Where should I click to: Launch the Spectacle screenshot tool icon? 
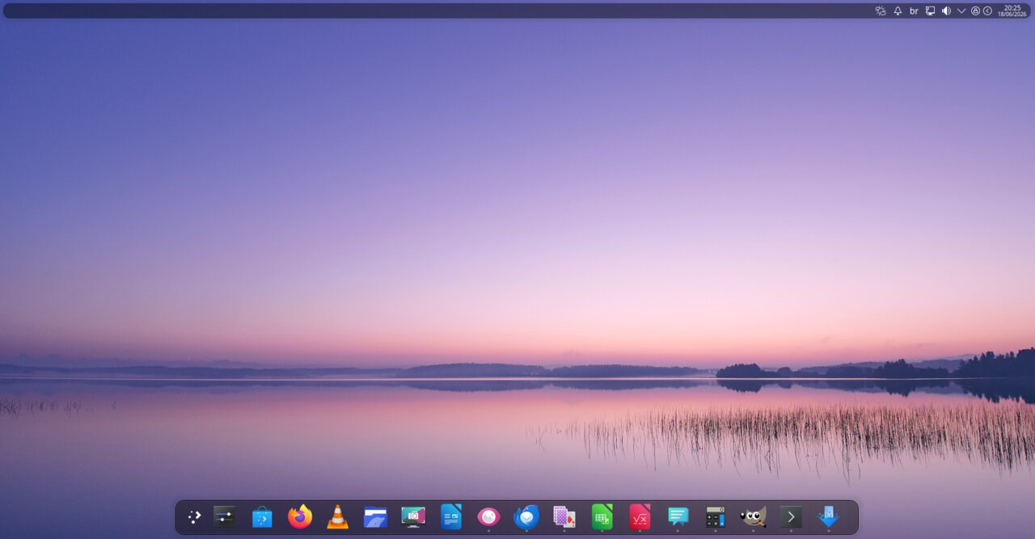click(x=413, y=516)
